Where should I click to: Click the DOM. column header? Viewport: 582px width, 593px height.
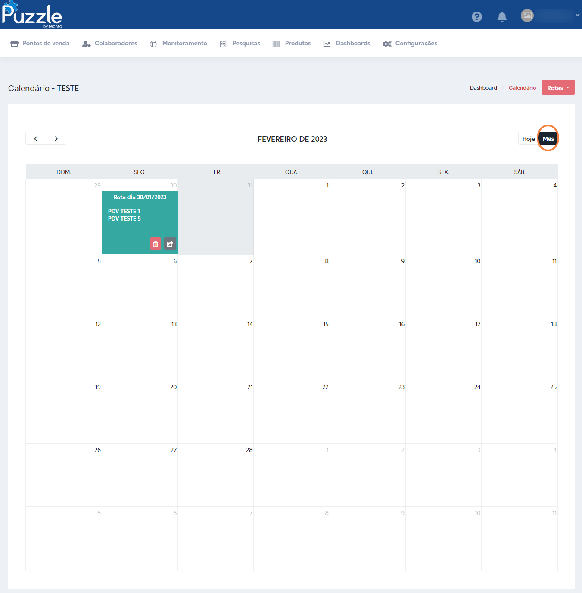[64, 172]
